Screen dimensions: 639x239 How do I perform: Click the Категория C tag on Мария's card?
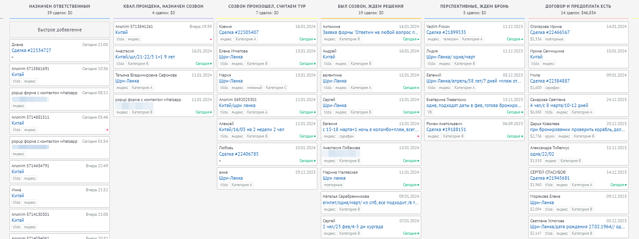276,88
